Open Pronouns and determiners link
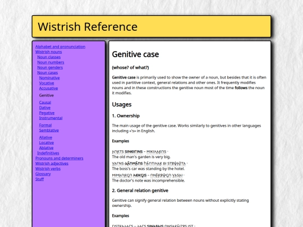The image size is (303, 227). click(x=59, y=159)
